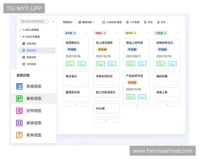This screenshot has height=159, width=199.
Task: Click the orange form icon in 视图切换 panel
Action: click(x=20, y=135)
